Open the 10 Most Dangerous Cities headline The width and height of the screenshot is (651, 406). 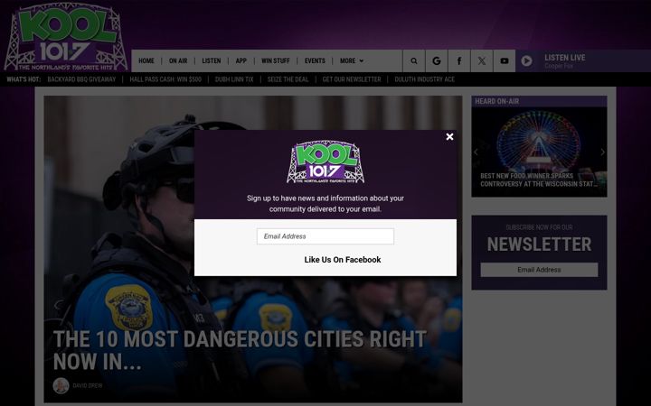click(x=240, y=350)
